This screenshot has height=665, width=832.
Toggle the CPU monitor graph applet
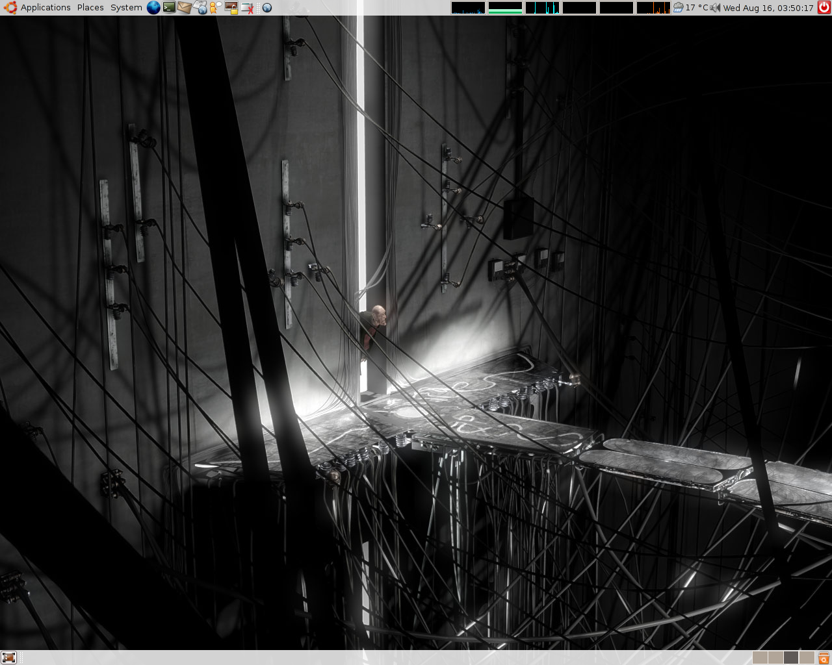tap(467, 7)
